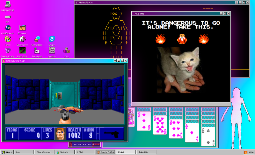Click the teal elevator door in the game
Image resolution: width=255 pixels, height=155 pixels.
pyautogui.click(x=65, y=94)
